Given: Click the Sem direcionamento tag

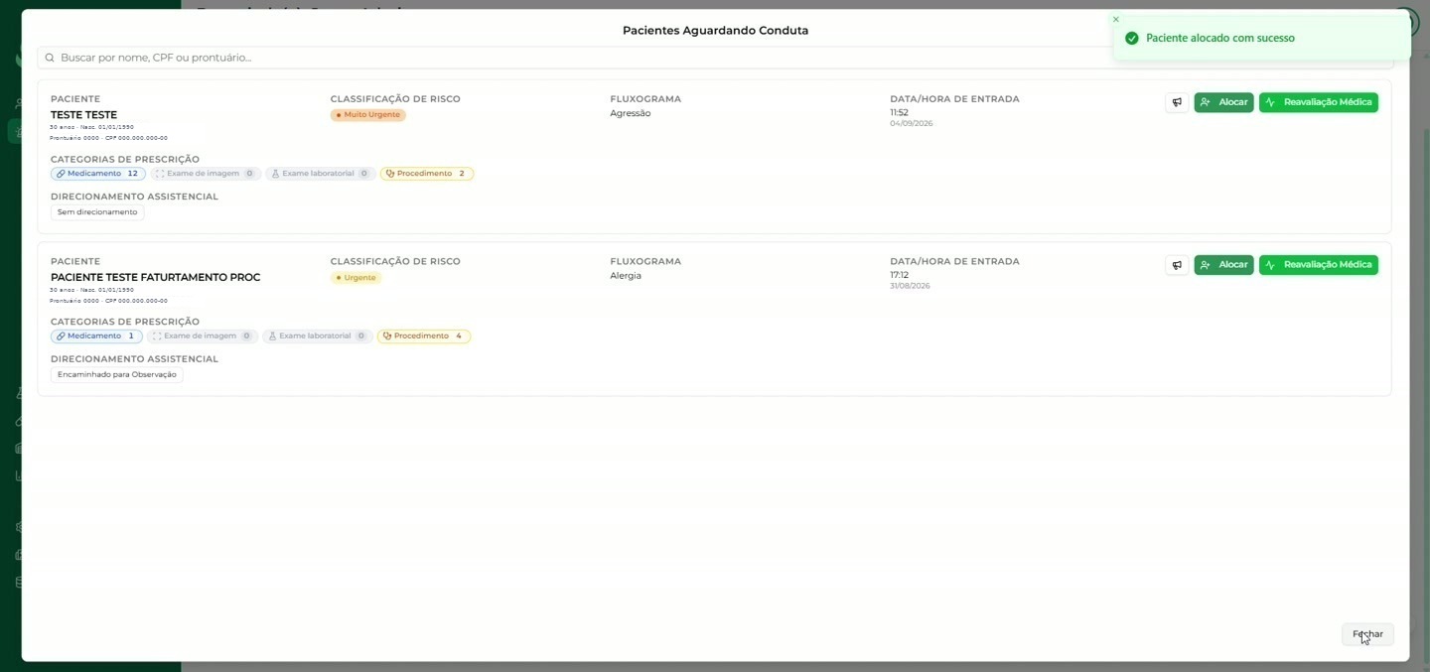Looking at the screenshot, I should pyautogui.click(x=97, y=212).
